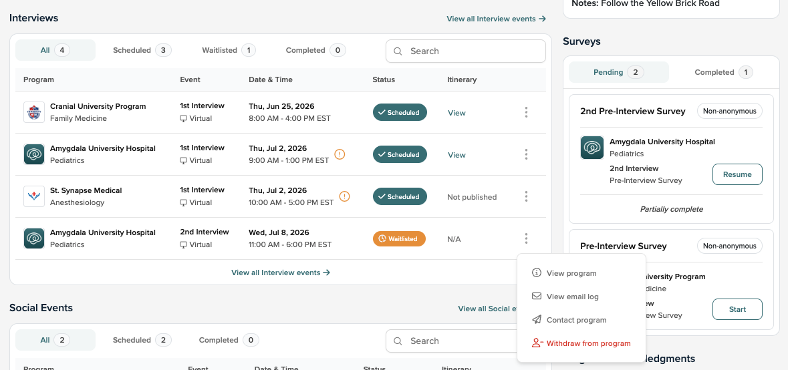Click warning icon beside 10:00 AM - 5:00 PM EST
The image size is (788, 370).
click(x=345, y=196)
